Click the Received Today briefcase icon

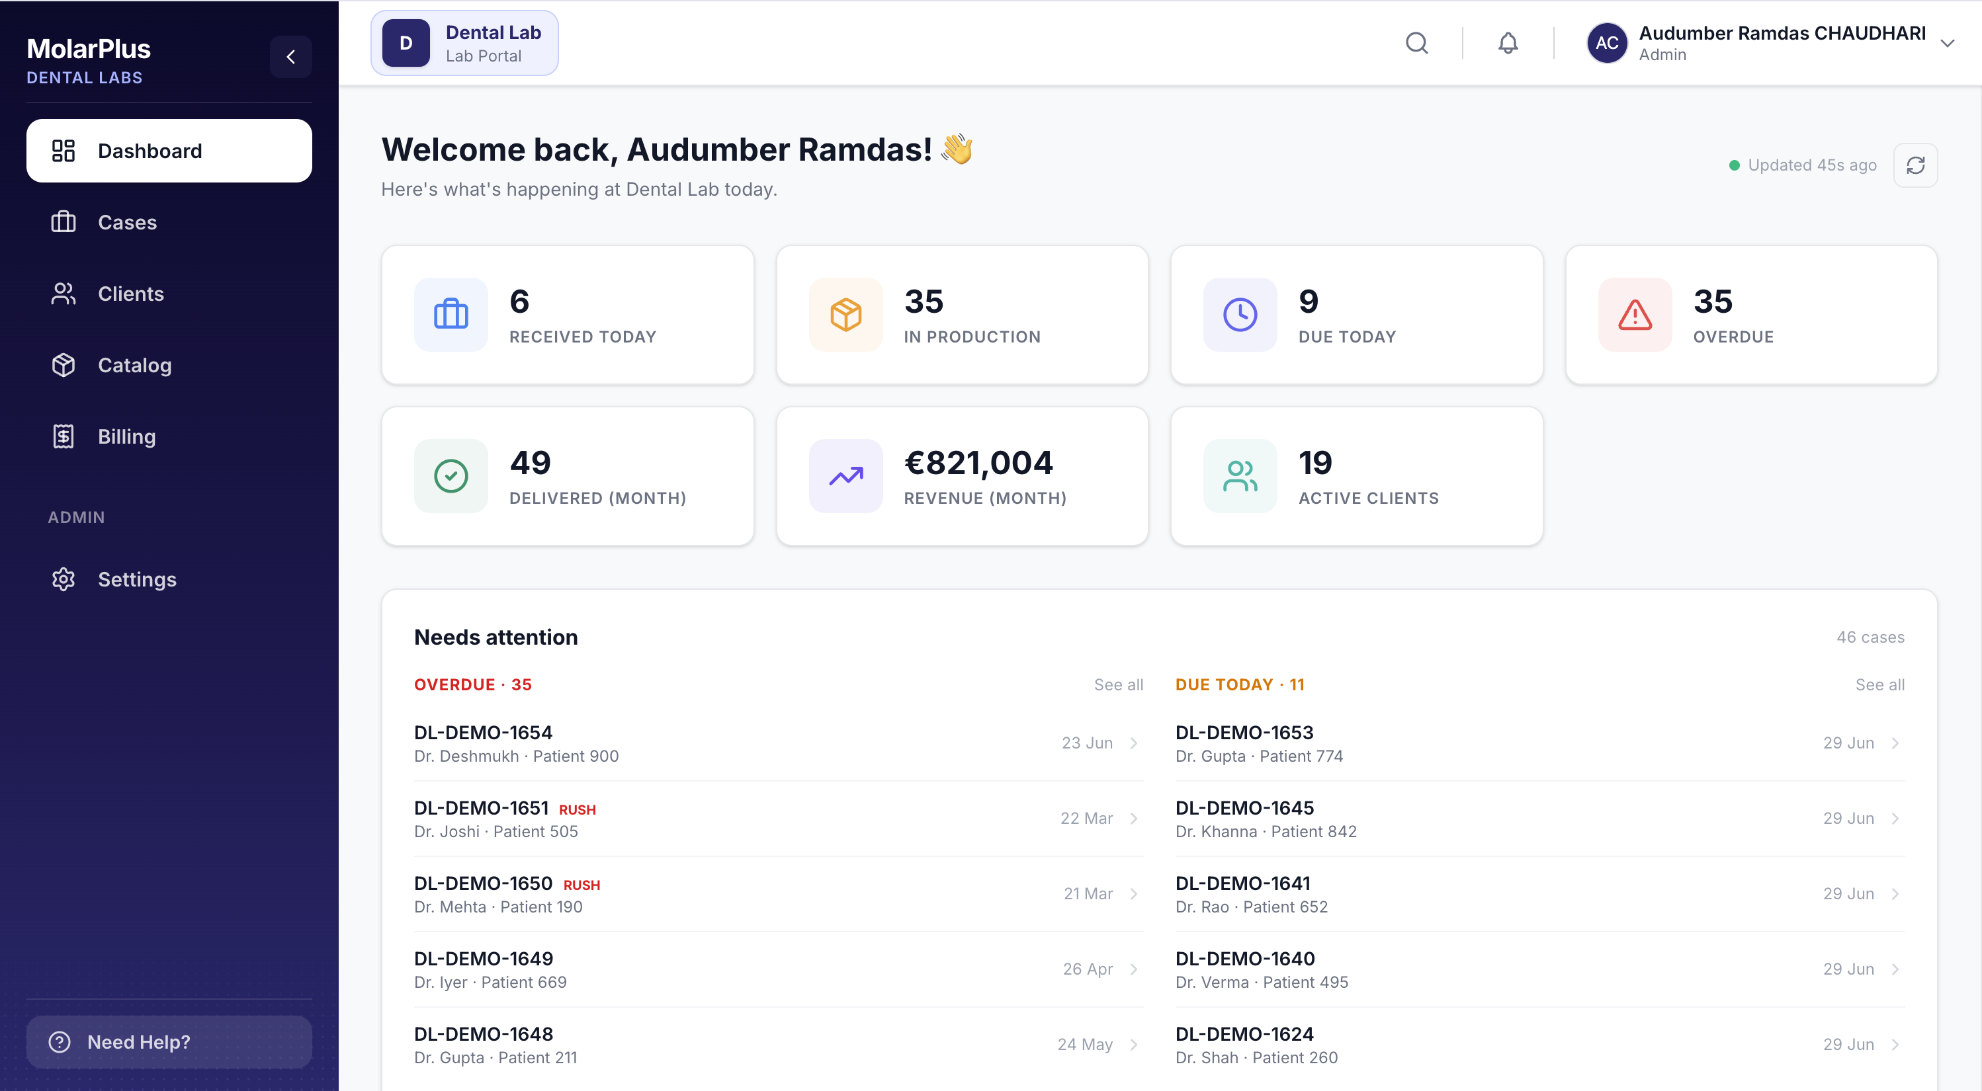point(451,315)
